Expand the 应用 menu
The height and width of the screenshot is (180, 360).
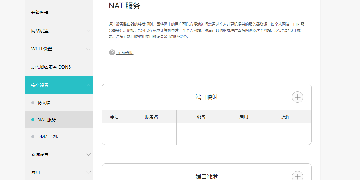[x=88, y=173]
